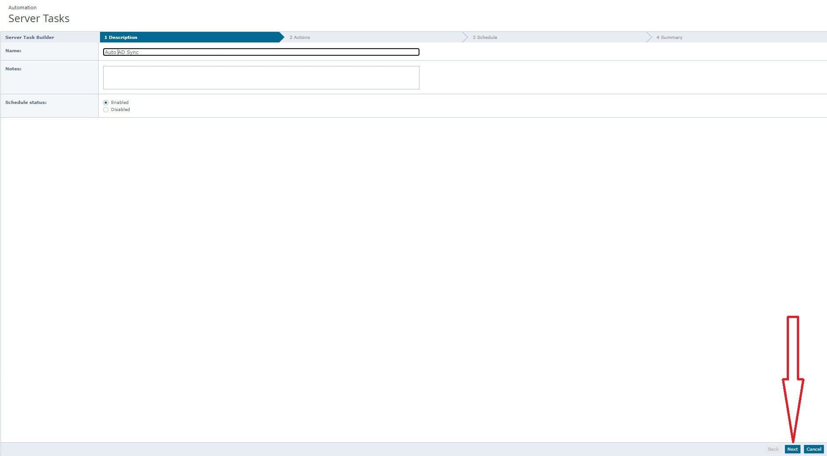Click the '1 Description' wizard step
Image resolution: width=827 pixels, height=456 pixels.
121,38
